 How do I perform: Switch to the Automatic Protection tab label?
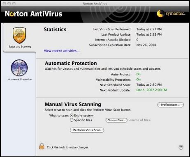click(20, 79)
